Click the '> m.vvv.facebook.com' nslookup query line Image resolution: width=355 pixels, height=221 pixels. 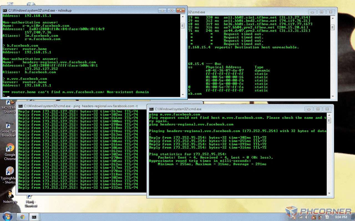point(25,79)
